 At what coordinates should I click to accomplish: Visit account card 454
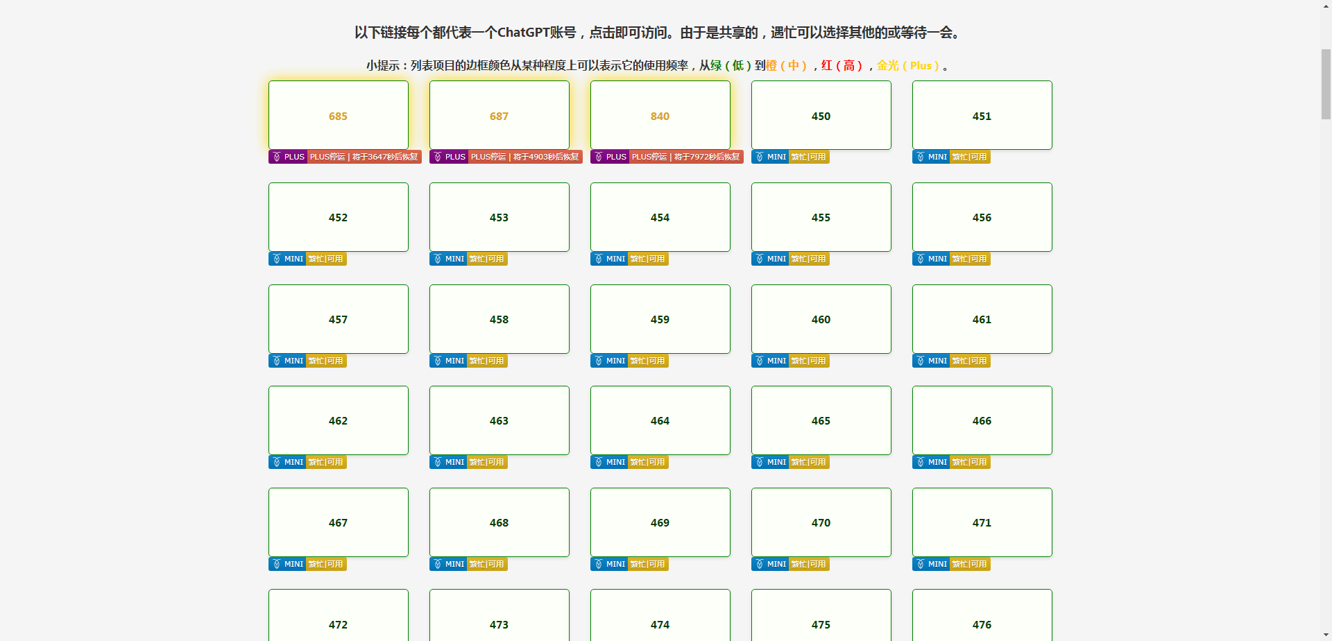coord(660,217)
